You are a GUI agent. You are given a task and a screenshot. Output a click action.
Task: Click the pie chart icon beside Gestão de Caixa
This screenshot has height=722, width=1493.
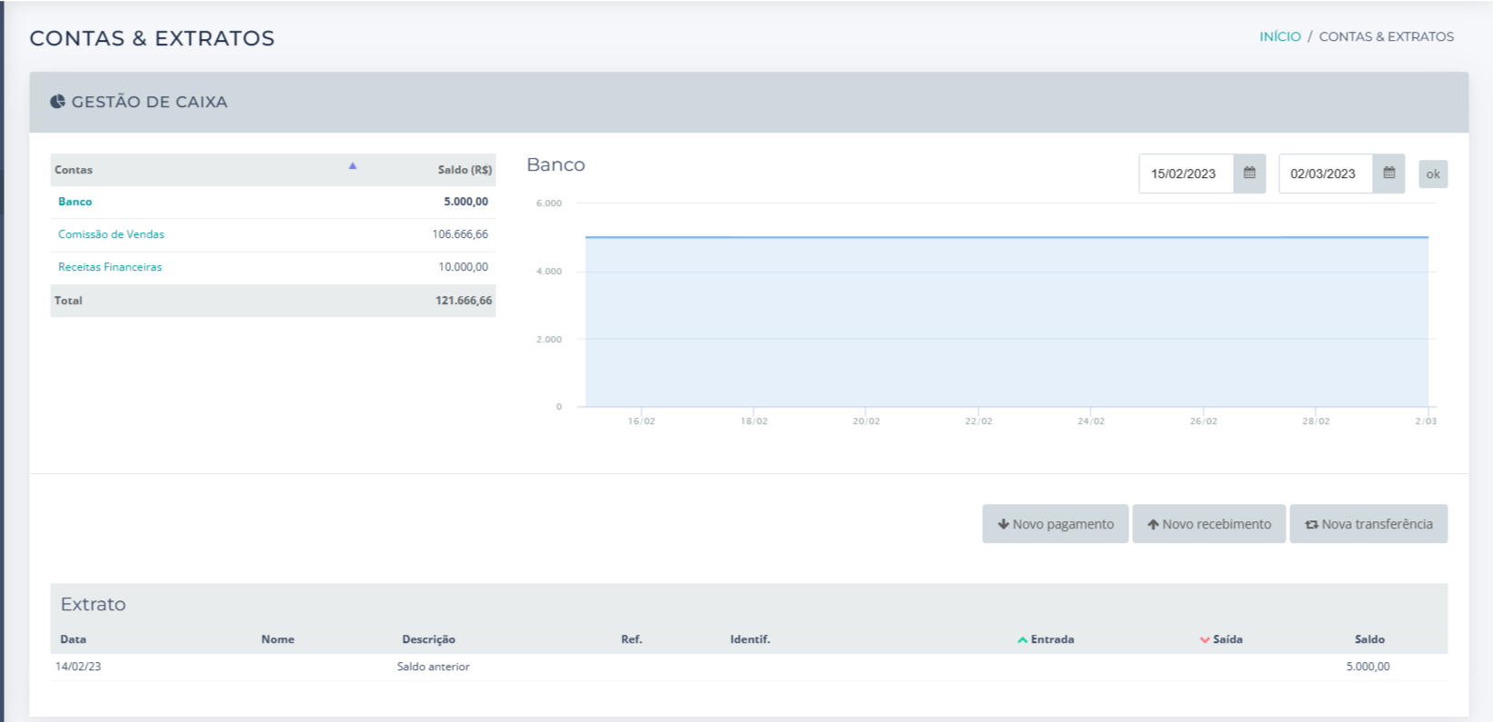coord(57,102)
